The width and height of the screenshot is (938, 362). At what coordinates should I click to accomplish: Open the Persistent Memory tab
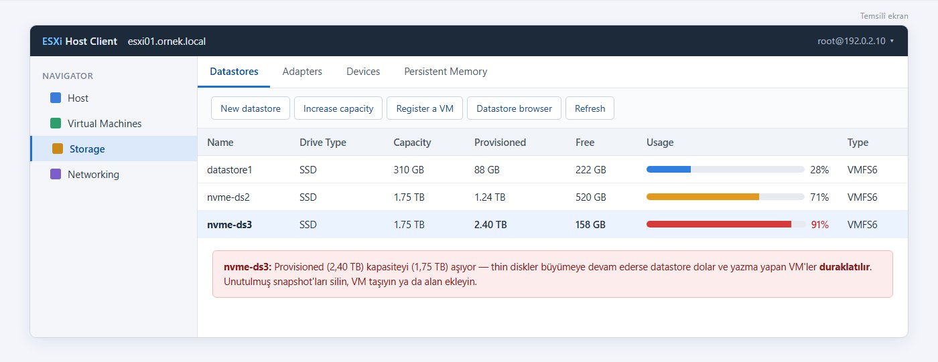(446, 72)
